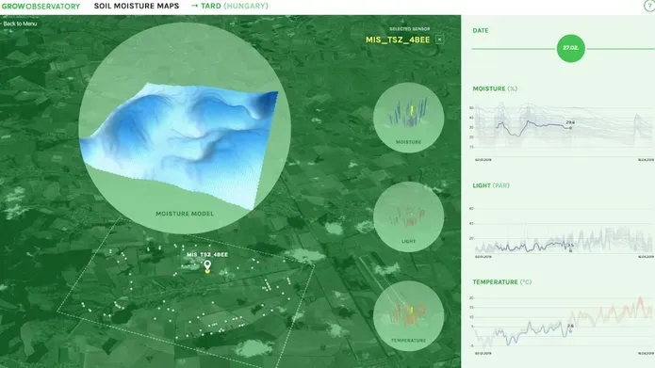Click the selected sensor name MIS_TSZ_4BEE label

398,40
